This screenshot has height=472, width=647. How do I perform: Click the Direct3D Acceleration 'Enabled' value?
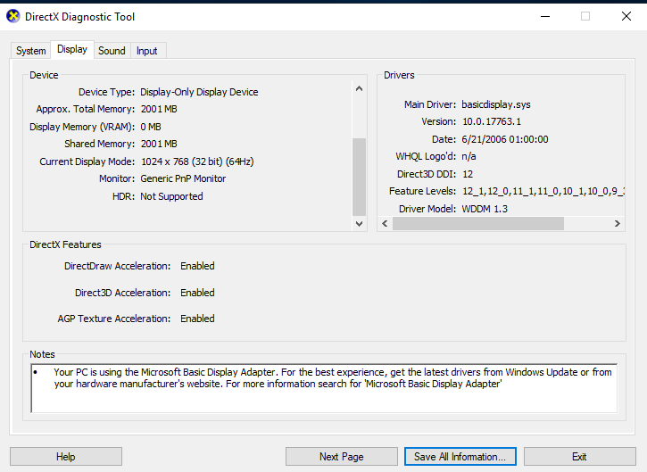[x=197, y=293]
